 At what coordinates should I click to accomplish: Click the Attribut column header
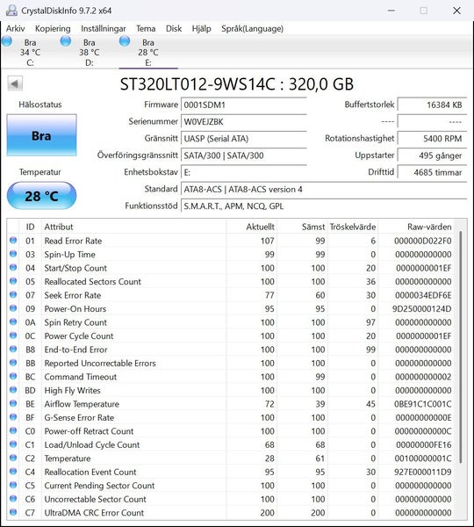click(x=133, y=227)
